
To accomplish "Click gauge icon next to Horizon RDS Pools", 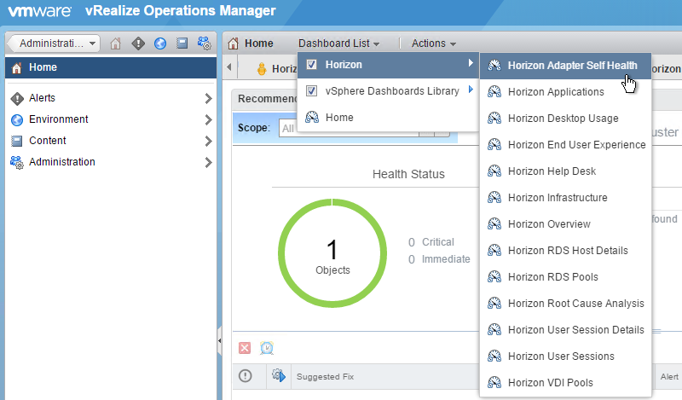I will tap(494, 277).
